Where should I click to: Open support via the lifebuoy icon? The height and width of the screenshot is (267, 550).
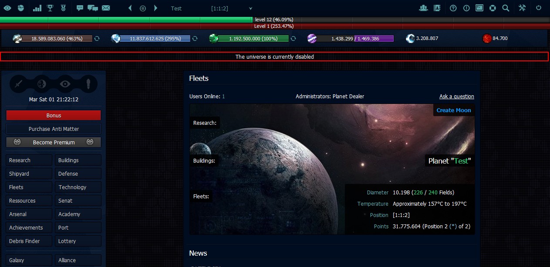pos(493,8)
